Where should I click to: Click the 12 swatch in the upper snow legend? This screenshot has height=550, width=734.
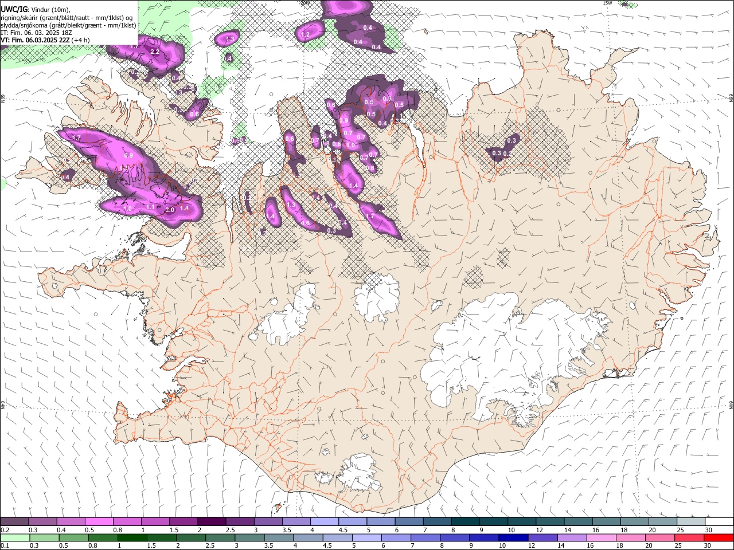coord(550,521)
